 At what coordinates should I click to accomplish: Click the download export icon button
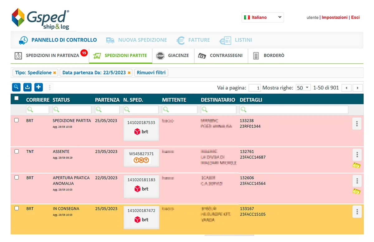27,87
